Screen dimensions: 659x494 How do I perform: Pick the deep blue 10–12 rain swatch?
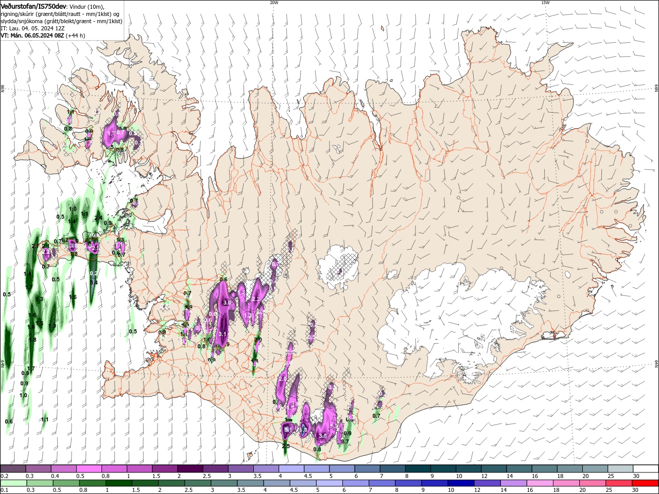coord(461,483)
